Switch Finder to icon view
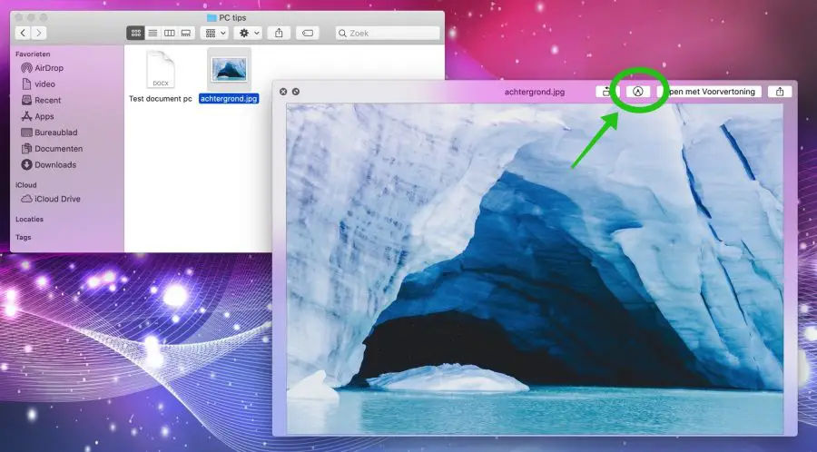 [x=135, y=33]
